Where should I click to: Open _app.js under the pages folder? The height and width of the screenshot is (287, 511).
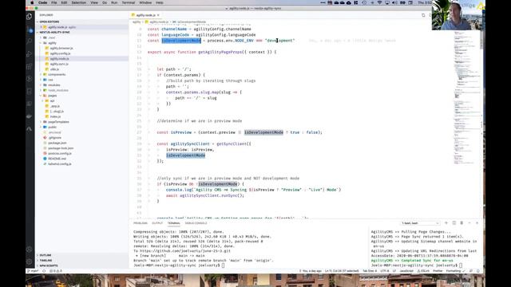55,106
